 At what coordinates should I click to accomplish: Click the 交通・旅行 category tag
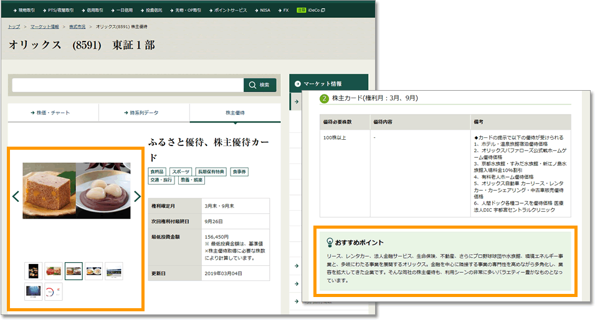161,180
